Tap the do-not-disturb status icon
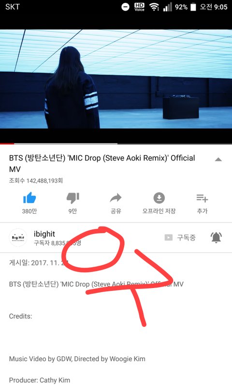Screen dimensions: 232x385 pyautogui.click(x=125, y=7)
